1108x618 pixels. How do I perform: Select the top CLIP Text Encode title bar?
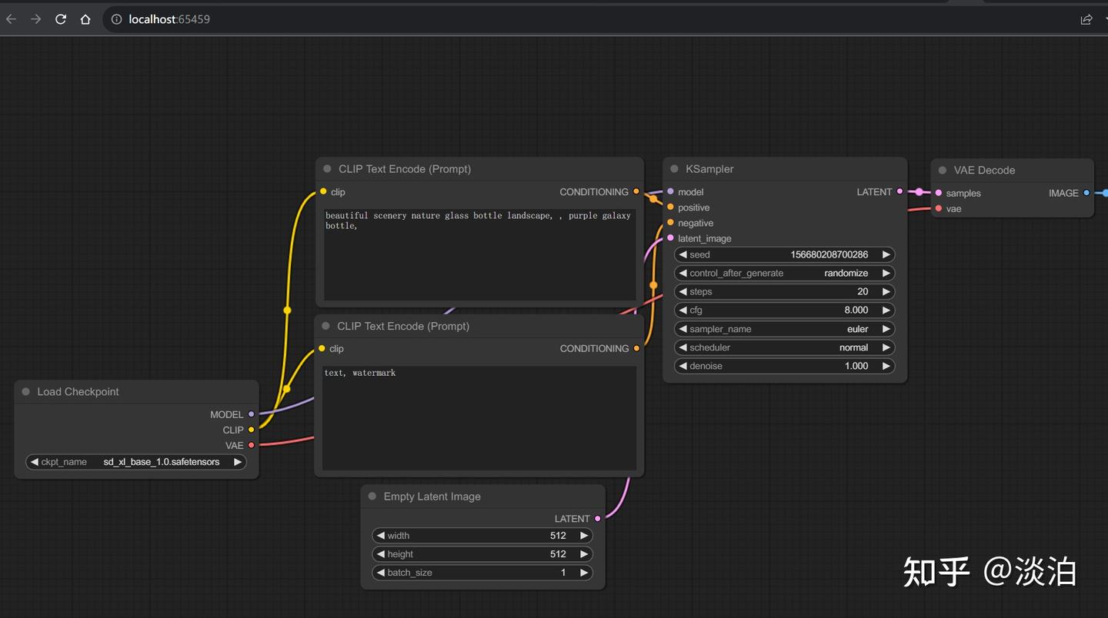[405, 169]
